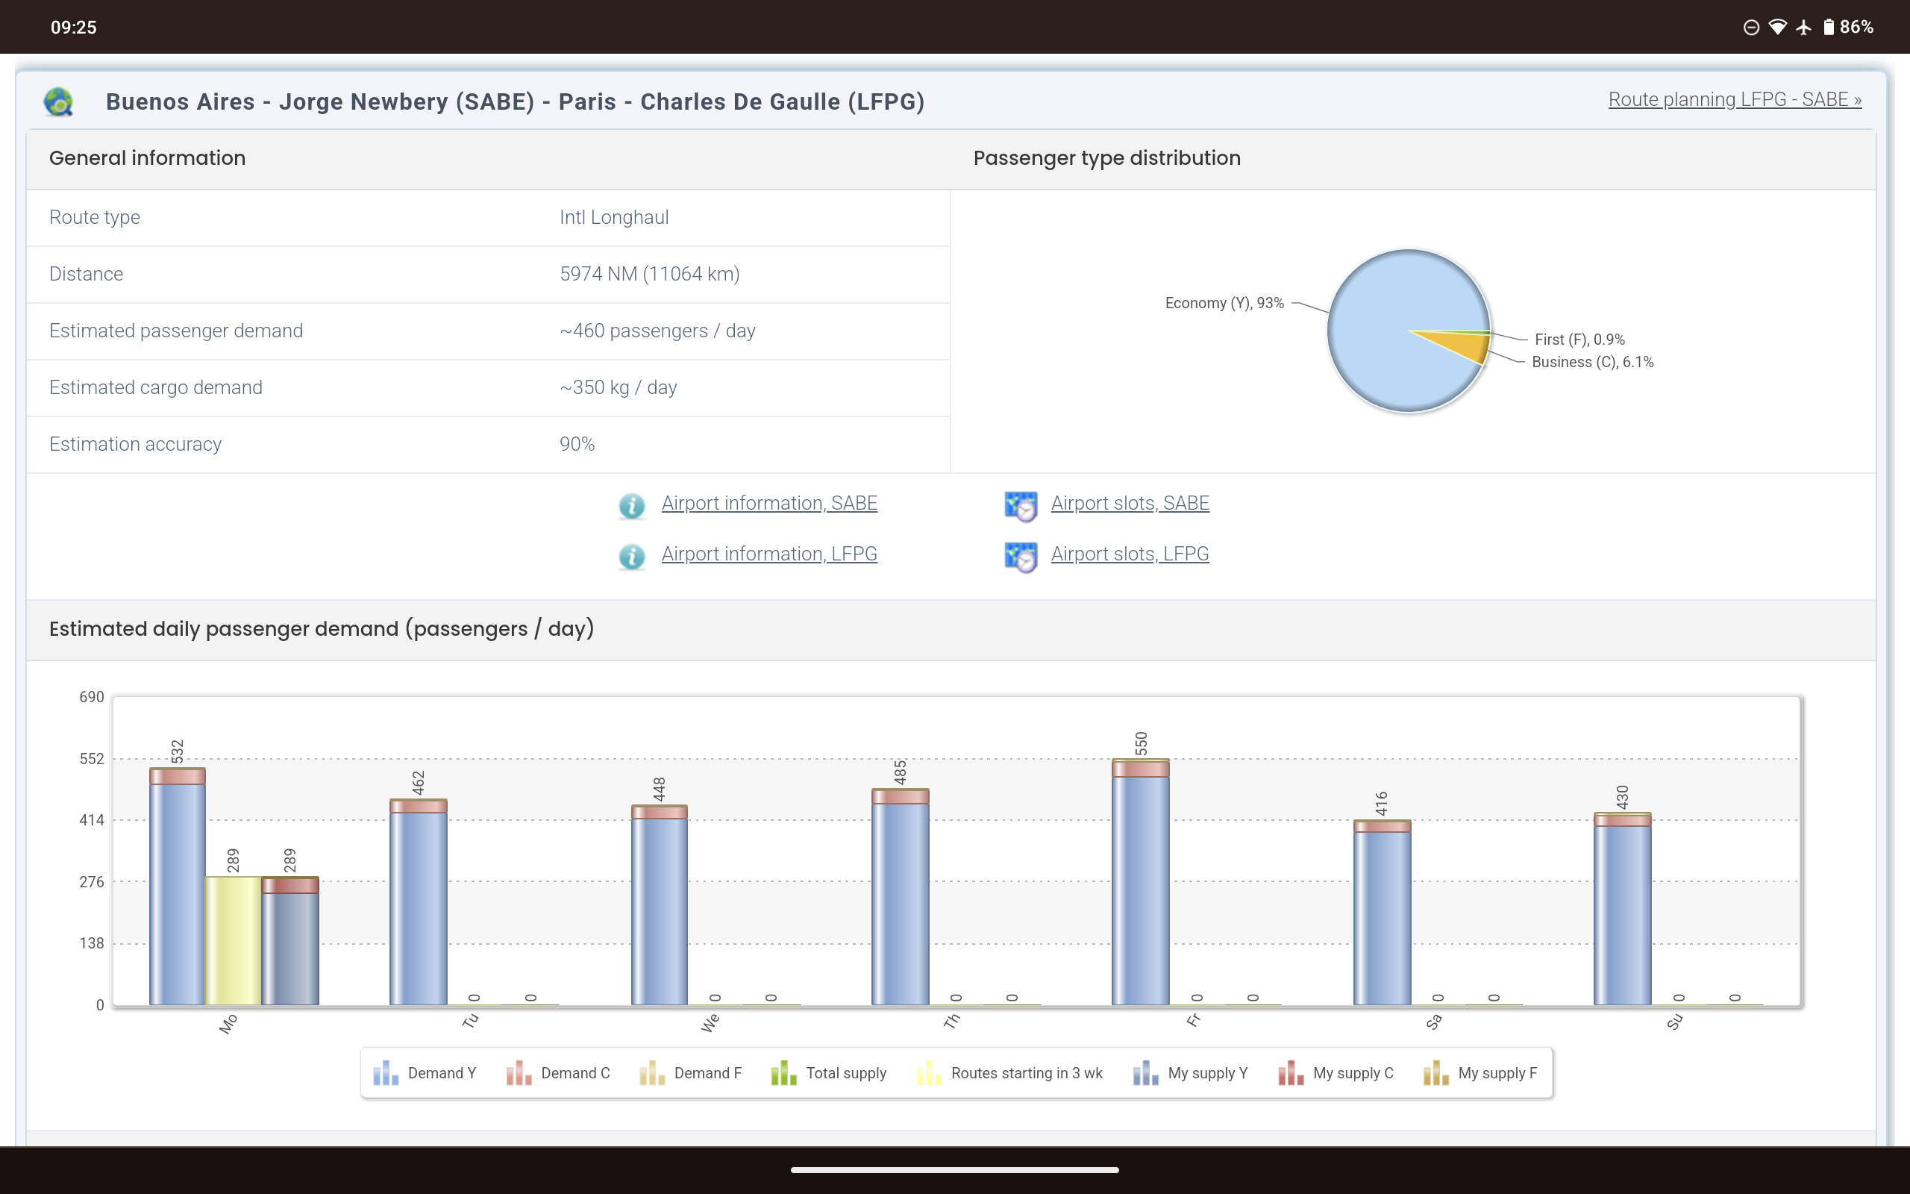Click the Demand C legend bar icon
Image resolution: width=1910 pixels, height=1194 pixels.
tap(519, 1073)
